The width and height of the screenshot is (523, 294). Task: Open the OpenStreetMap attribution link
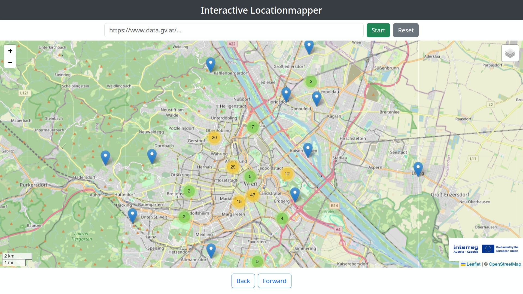tap(505, 264)
